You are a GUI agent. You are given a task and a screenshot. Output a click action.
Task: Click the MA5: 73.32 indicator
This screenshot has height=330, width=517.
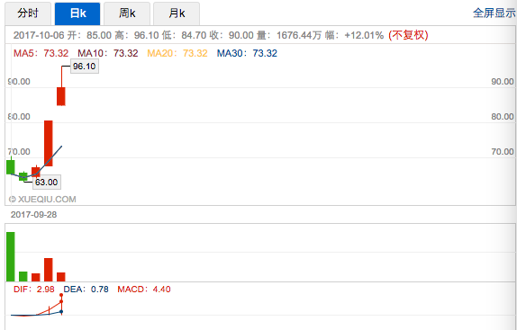[x=41, y=53]
